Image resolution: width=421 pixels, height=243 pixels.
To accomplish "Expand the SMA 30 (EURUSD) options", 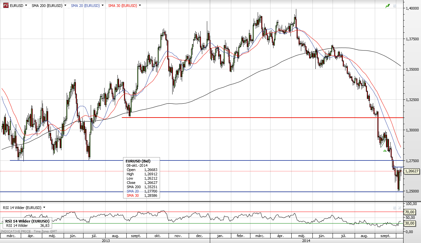I will click(140, 6).
